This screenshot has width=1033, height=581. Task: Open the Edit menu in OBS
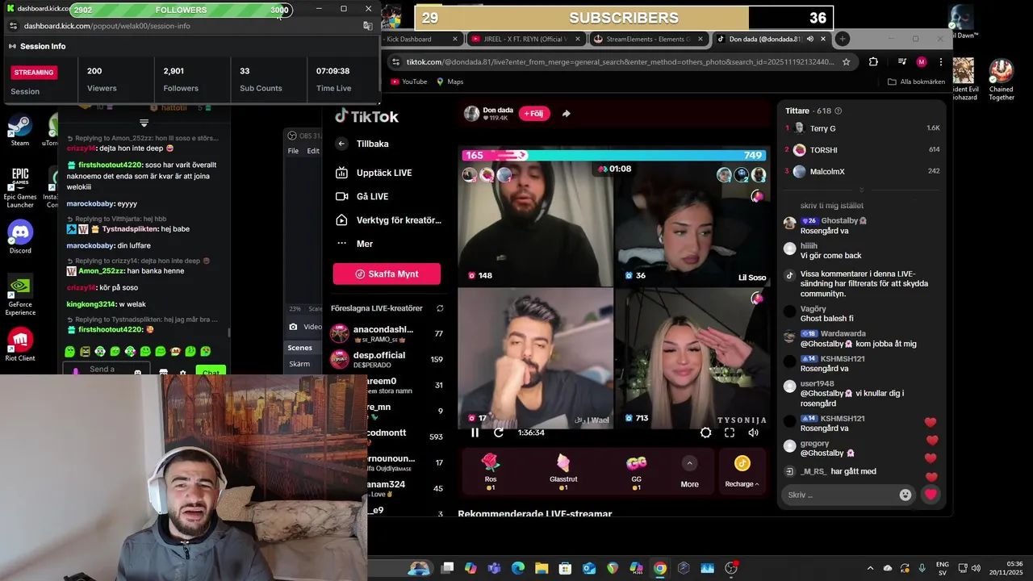point(313,151)
